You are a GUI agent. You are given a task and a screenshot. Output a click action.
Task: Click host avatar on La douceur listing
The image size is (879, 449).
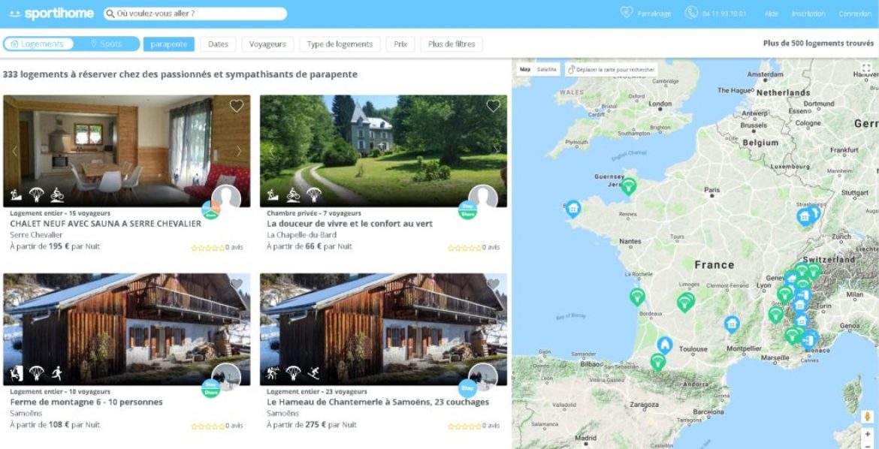pos(482,198)
